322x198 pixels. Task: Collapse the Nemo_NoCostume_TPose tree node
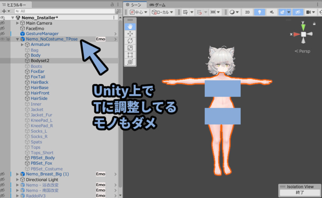pos(18,39)
